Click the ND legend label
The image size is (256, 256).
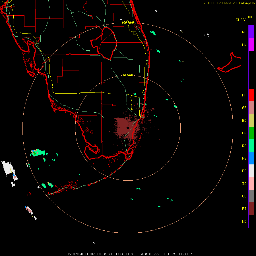point(244,221)
